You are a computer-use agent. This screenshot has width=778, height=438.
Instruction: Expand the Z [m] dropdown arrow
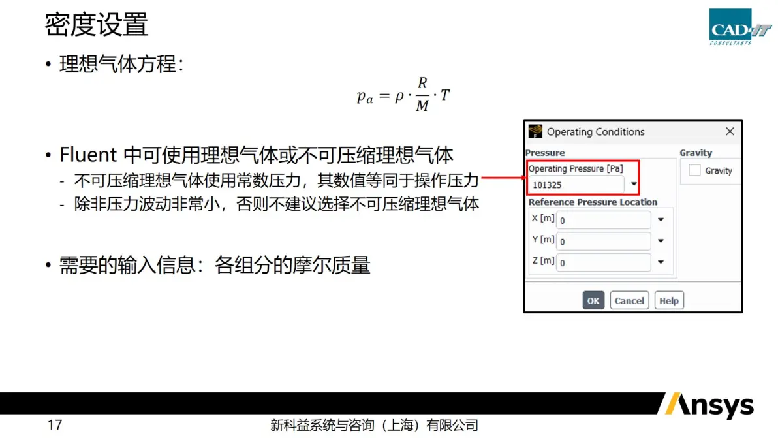pos(661,262)
